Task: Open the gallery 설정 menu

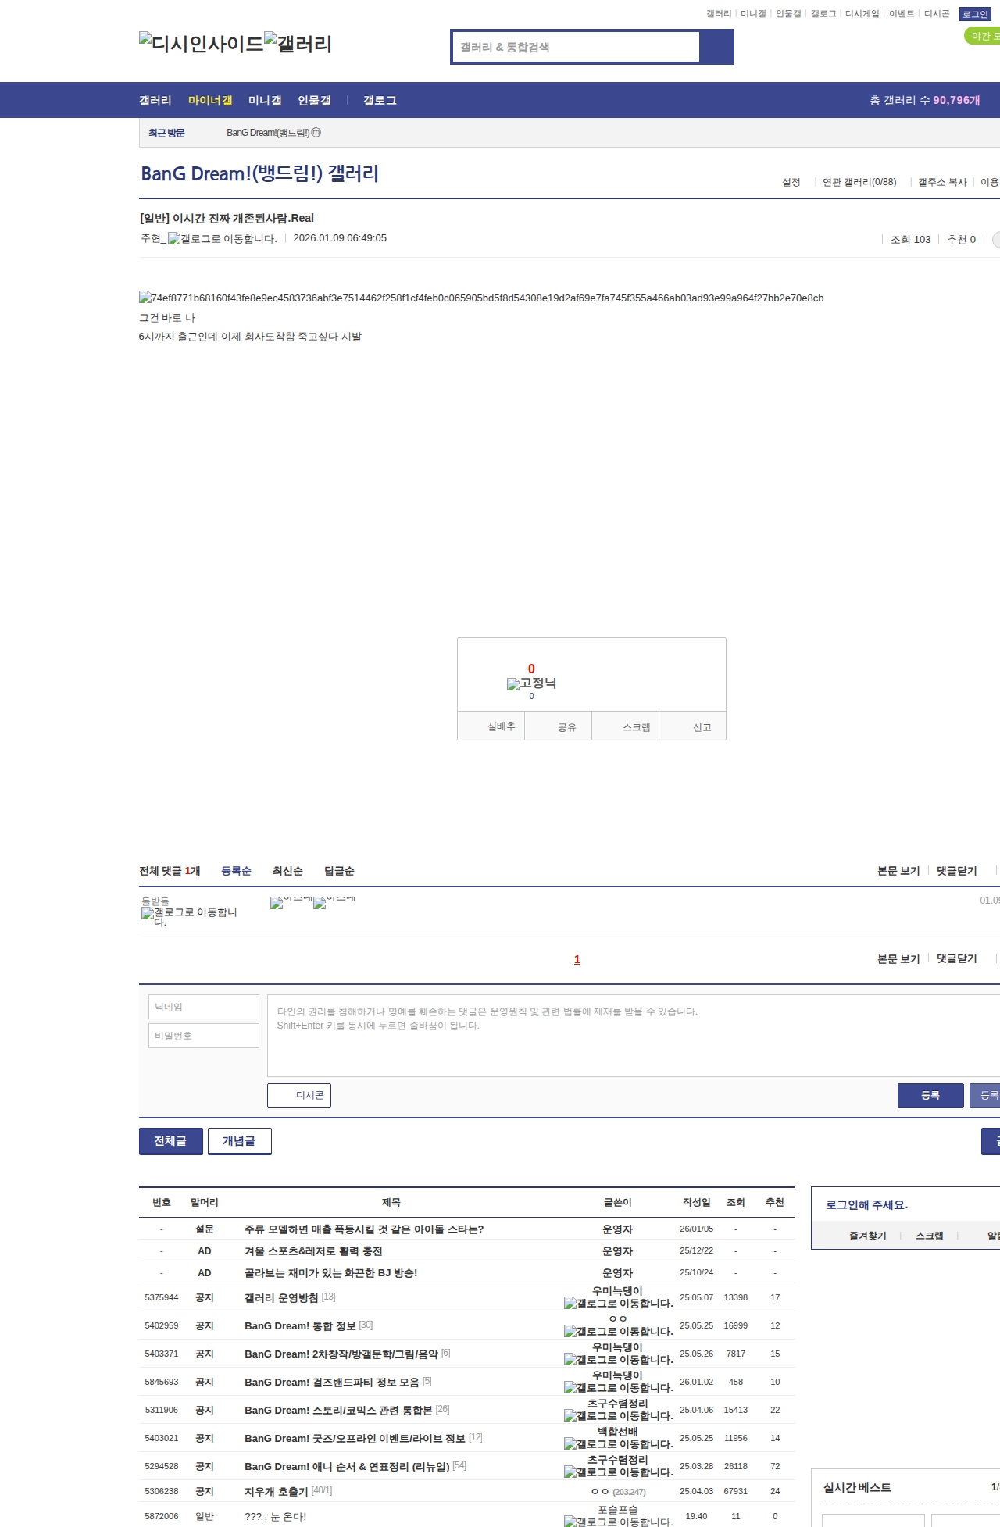Action: pyautogui.click(x=791, y=182)
